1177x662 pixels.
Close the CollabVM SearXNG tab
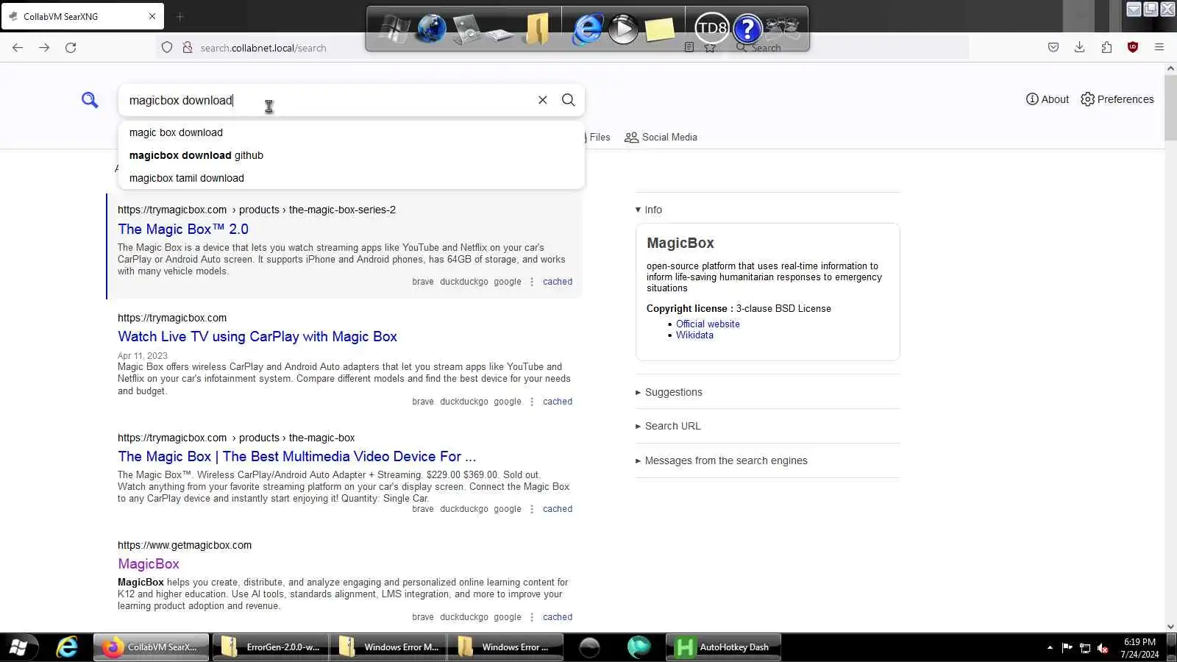(x=152, y=16)
